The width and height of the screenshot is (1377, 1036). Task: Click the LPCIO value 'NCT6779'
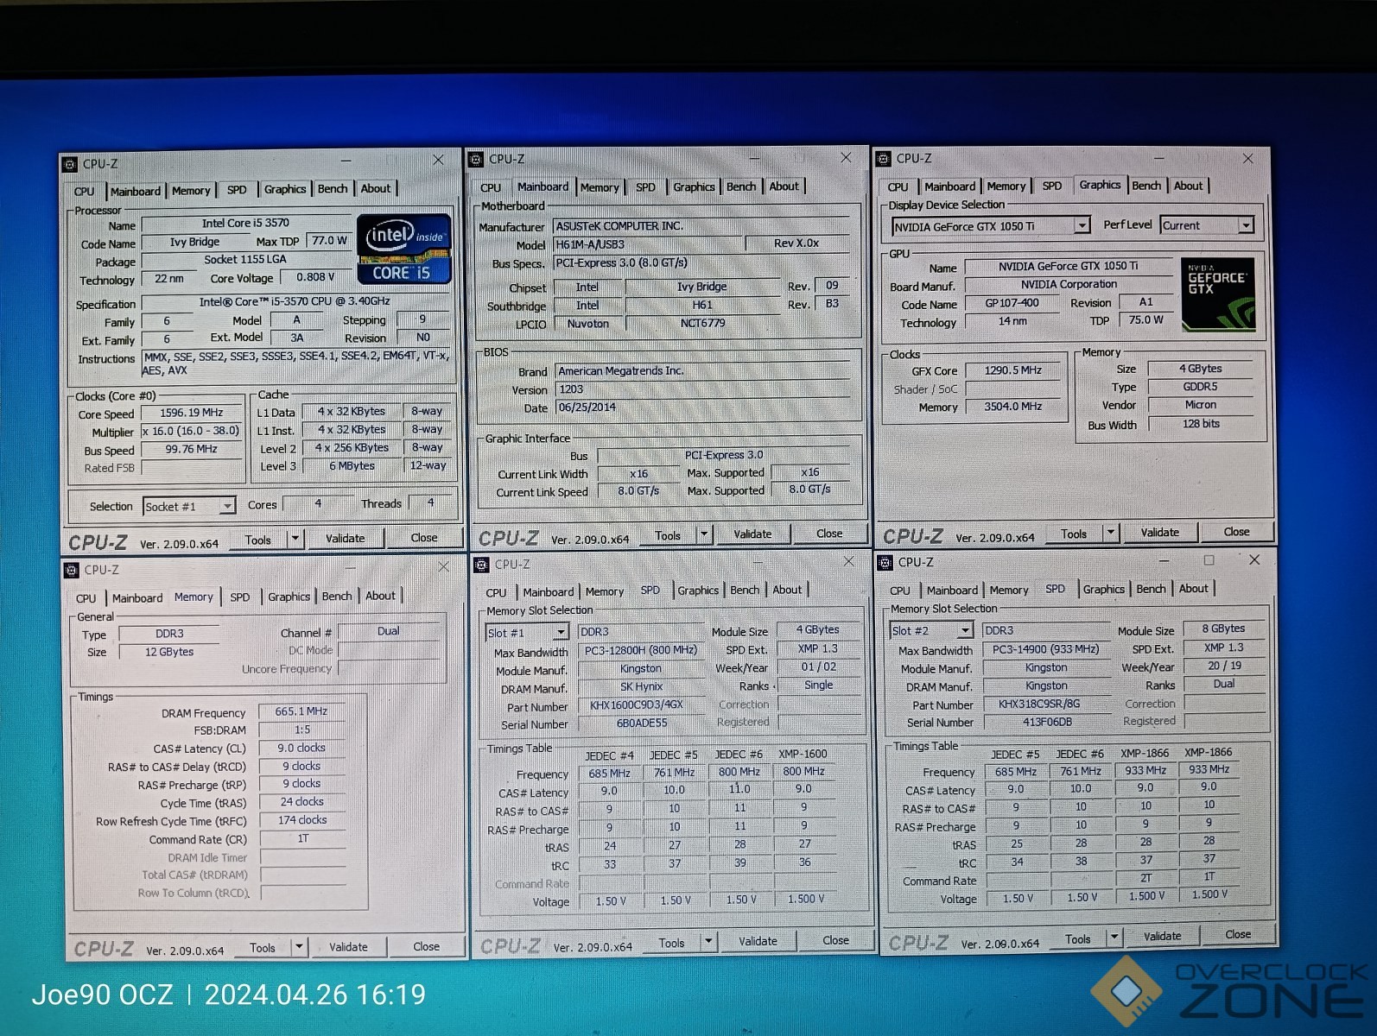coord(702,324)
